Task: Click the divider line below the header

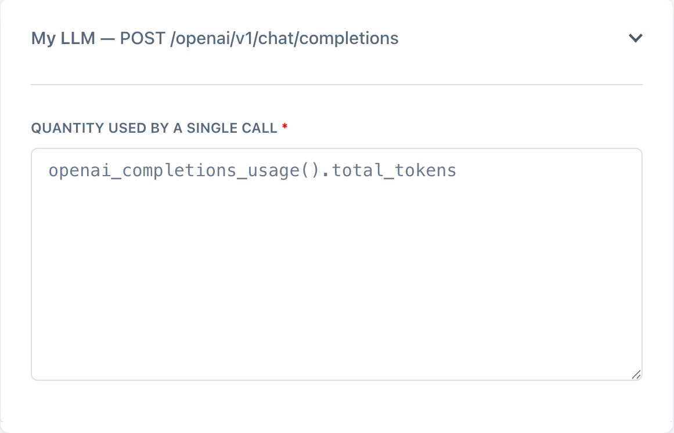Action: tap(337, 85)
